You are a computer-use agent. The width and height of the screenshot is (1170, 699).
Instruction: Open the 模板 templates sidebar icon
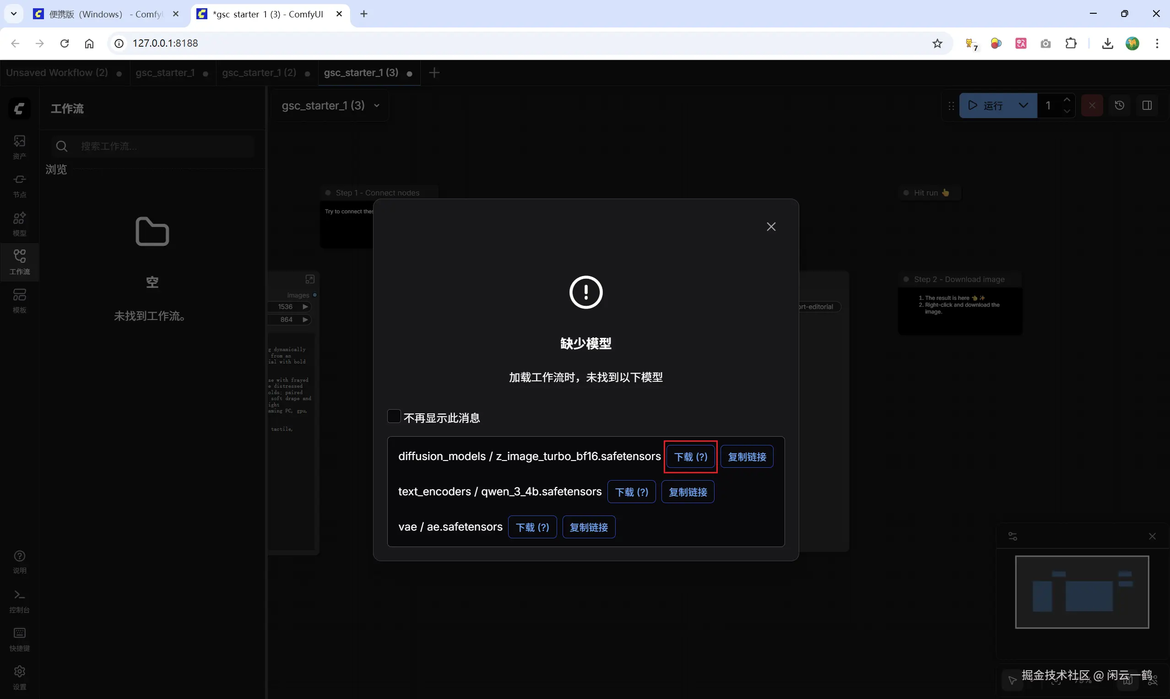click(x=19, y=300)
